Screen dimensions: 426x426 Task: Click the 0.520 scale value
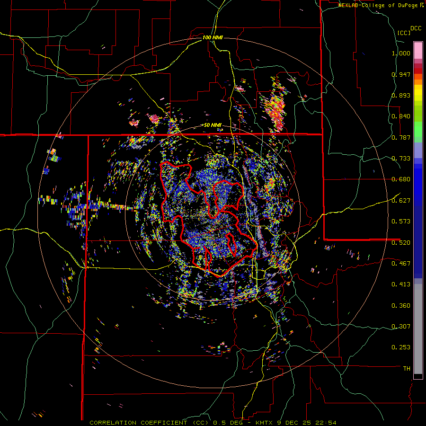coord(401,242)
